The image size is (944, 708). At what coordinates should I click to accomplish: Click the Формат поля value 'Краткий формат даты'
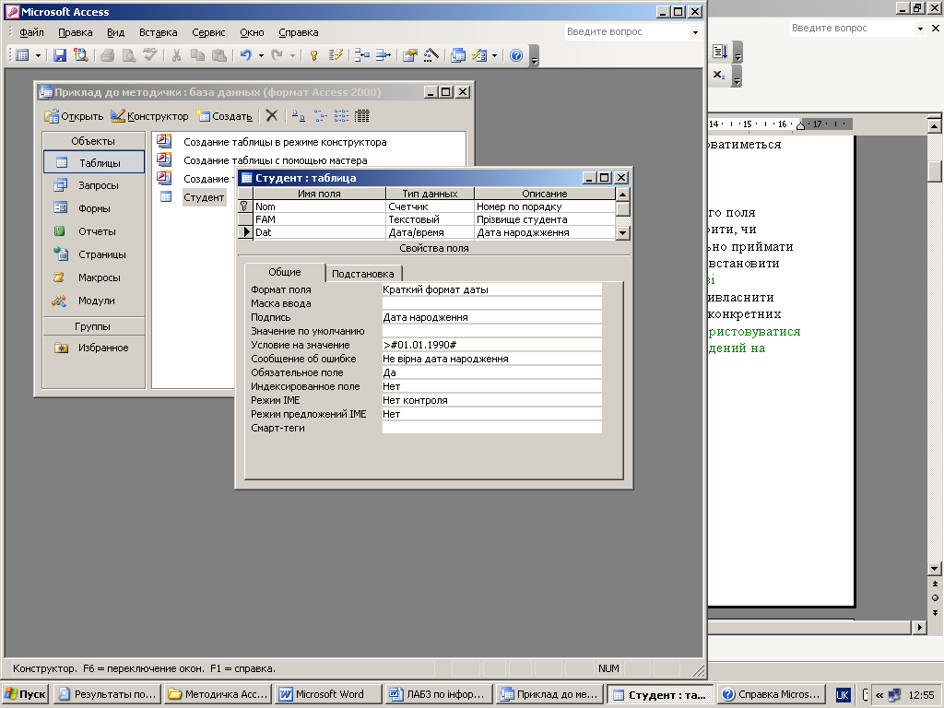492,289
